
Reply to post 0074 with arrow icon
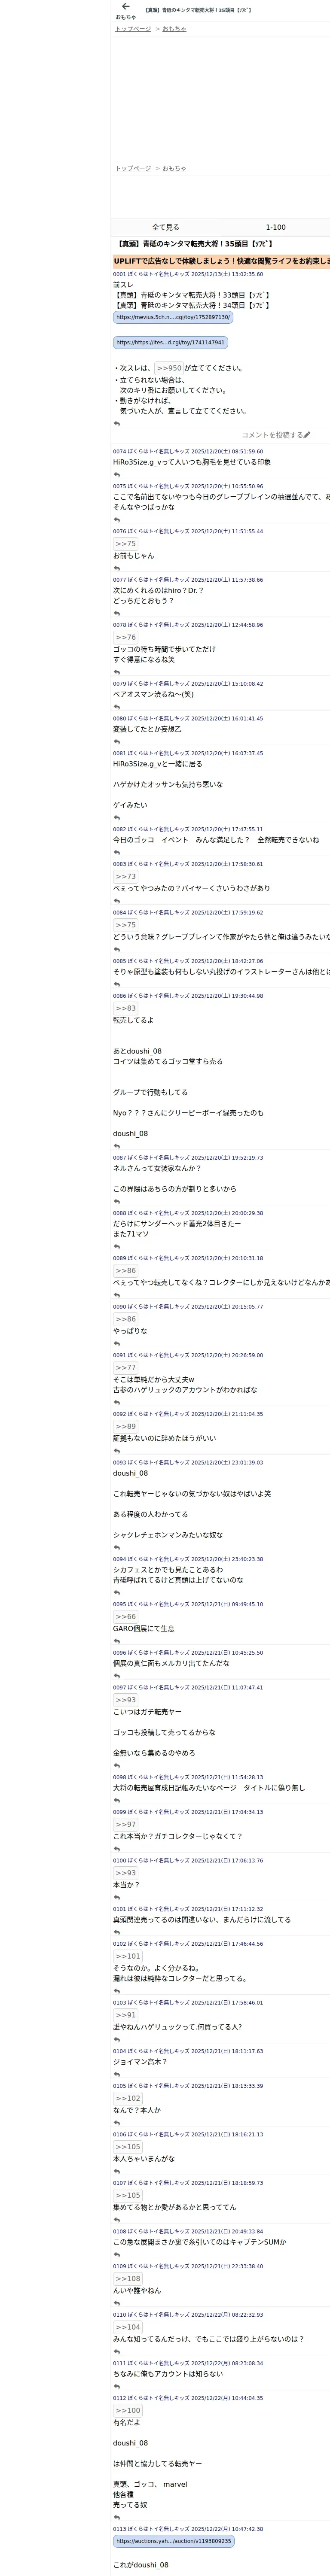[116, 475]
